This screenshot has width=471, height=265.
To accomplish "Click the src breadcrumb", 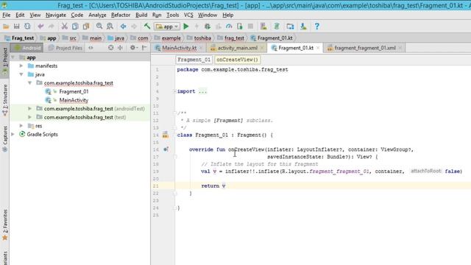I will tap(70, 38).
